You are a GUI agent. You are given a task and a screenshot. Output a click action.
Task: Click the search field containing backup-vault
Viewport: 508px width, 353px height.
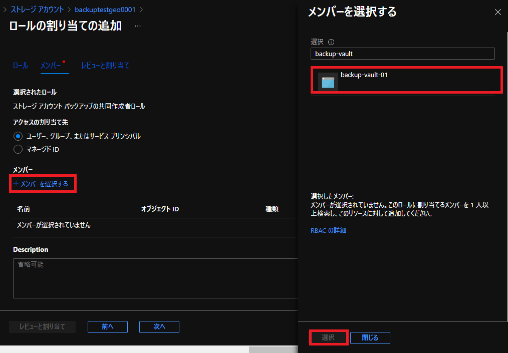pyautogui.click(x=402, y=54)
